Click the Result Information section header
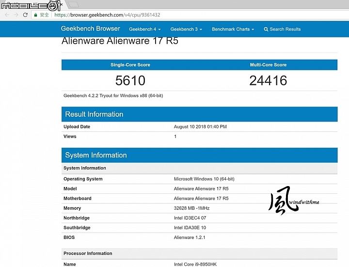 click(x=199, y=114)
